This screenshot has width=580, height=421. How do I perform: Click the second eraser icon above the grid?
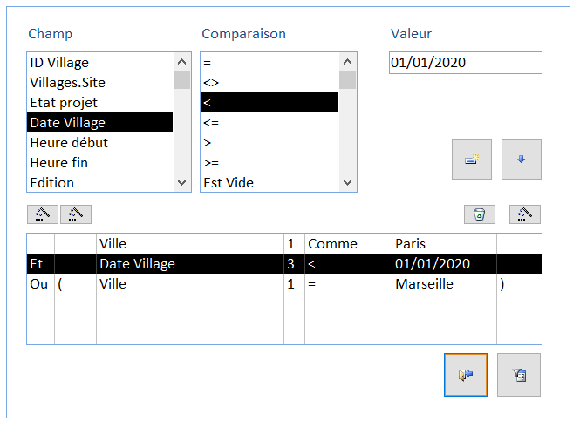pyautogui.click(x=75, y=214)
